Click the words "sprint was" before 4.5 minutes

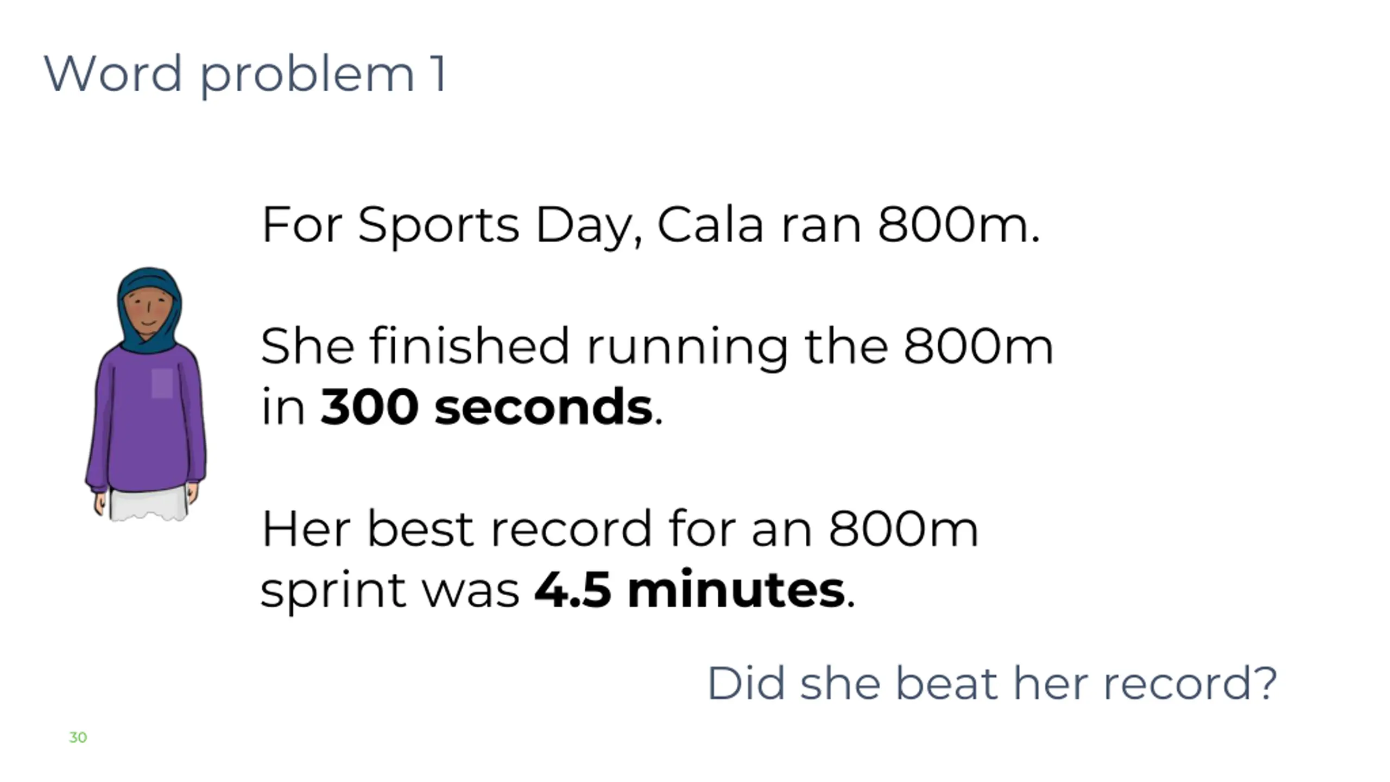390,590
